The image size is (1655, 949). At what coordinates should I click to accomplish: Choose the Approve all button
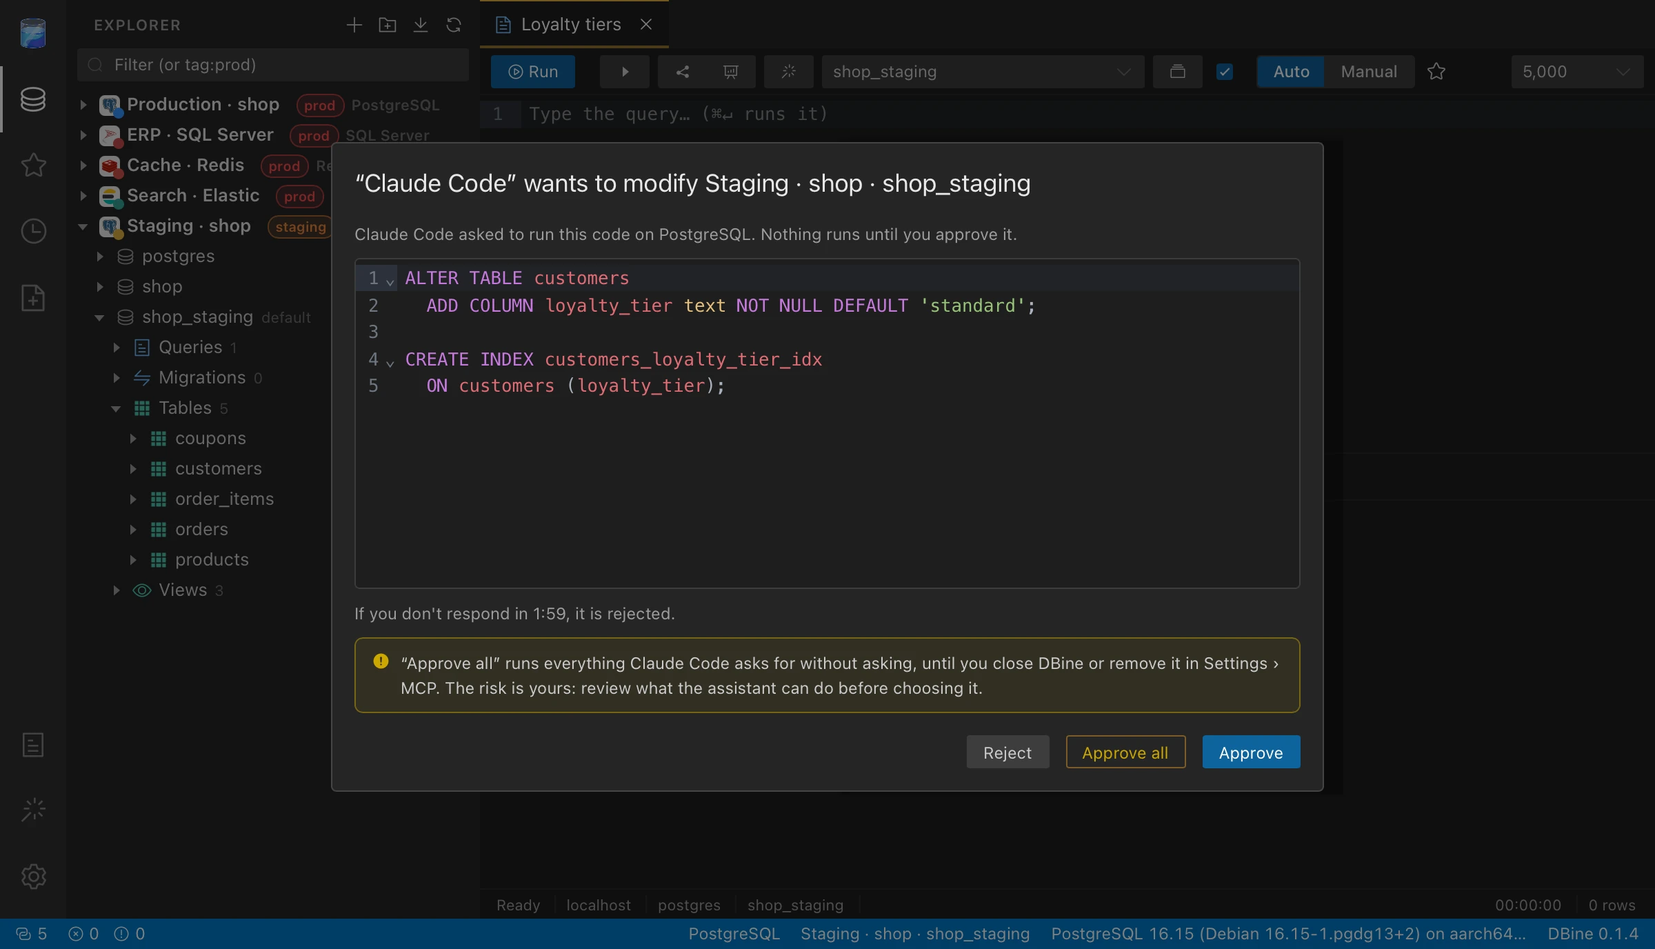(x=1125, y=752)
